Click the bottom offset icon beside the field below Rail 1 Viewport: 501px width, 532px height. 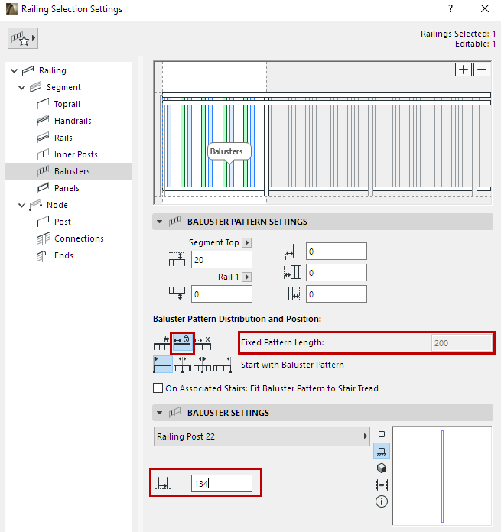177,294
